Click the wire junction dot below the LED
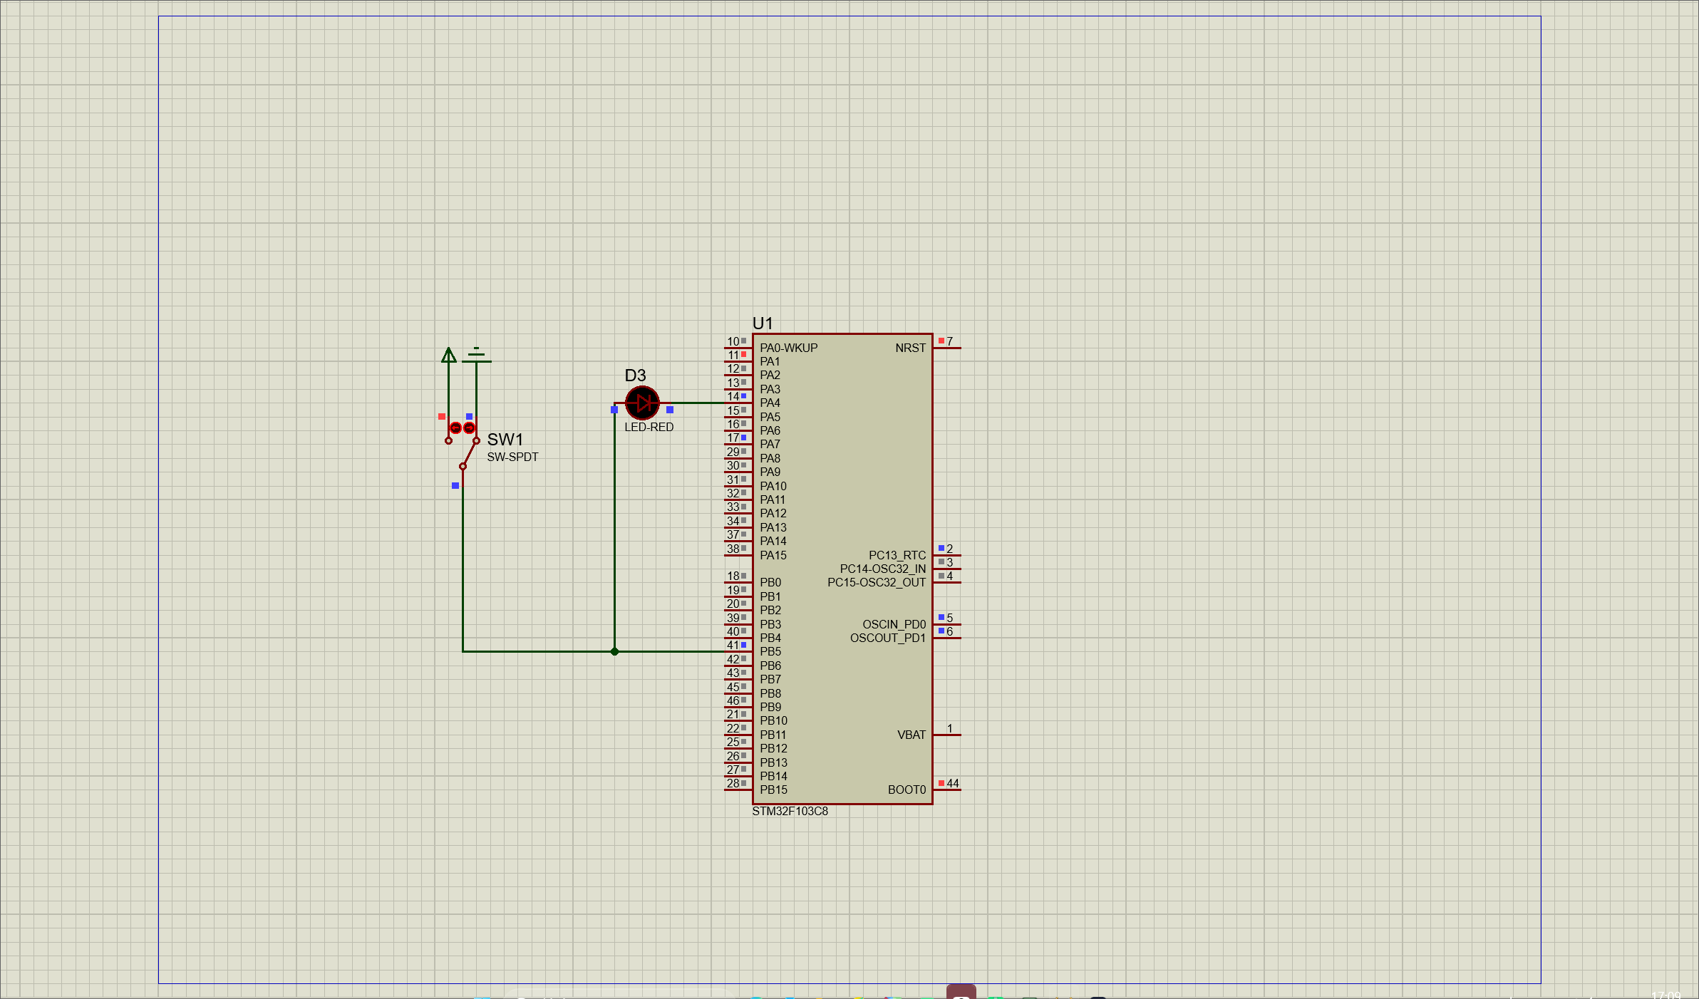1699x999 pixels. (614, 651)
